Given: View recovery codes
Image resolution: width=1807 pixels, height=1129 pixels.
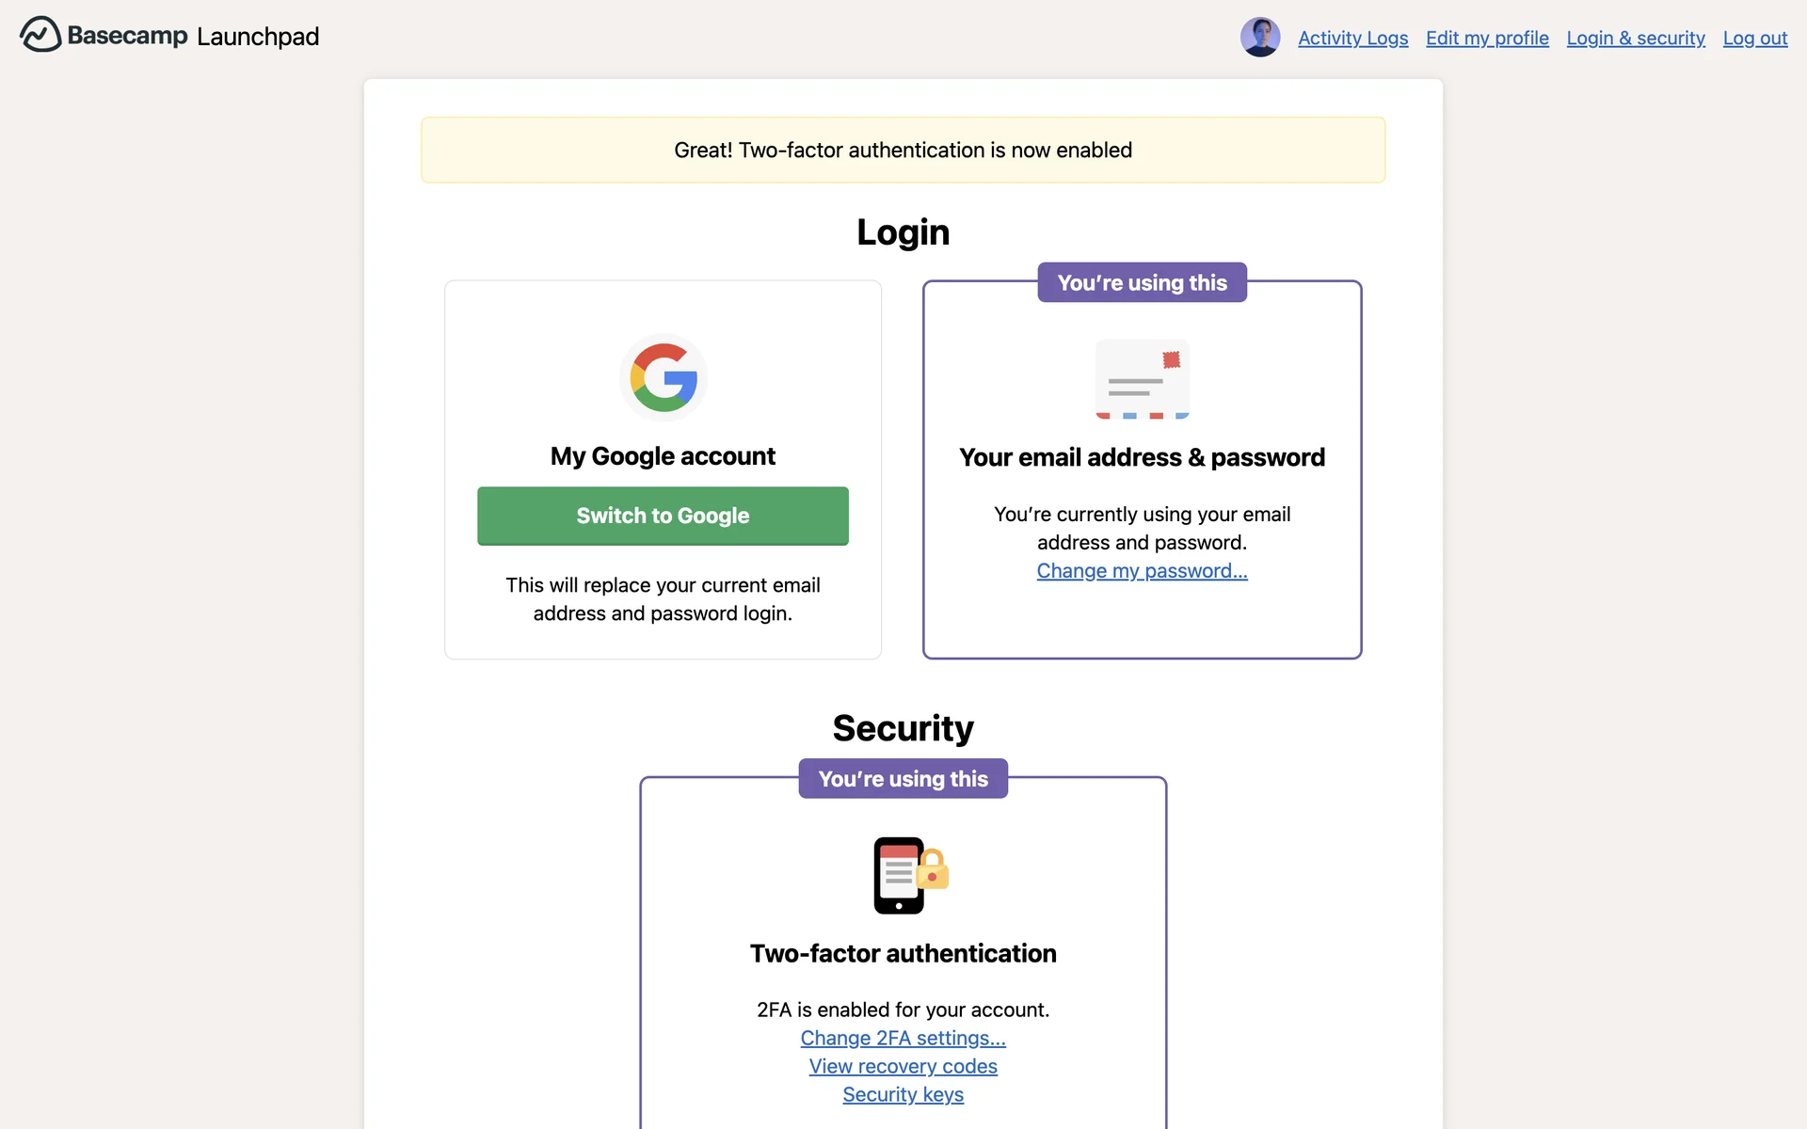Looking at the screenshot, I should (x=903, y=1066).
